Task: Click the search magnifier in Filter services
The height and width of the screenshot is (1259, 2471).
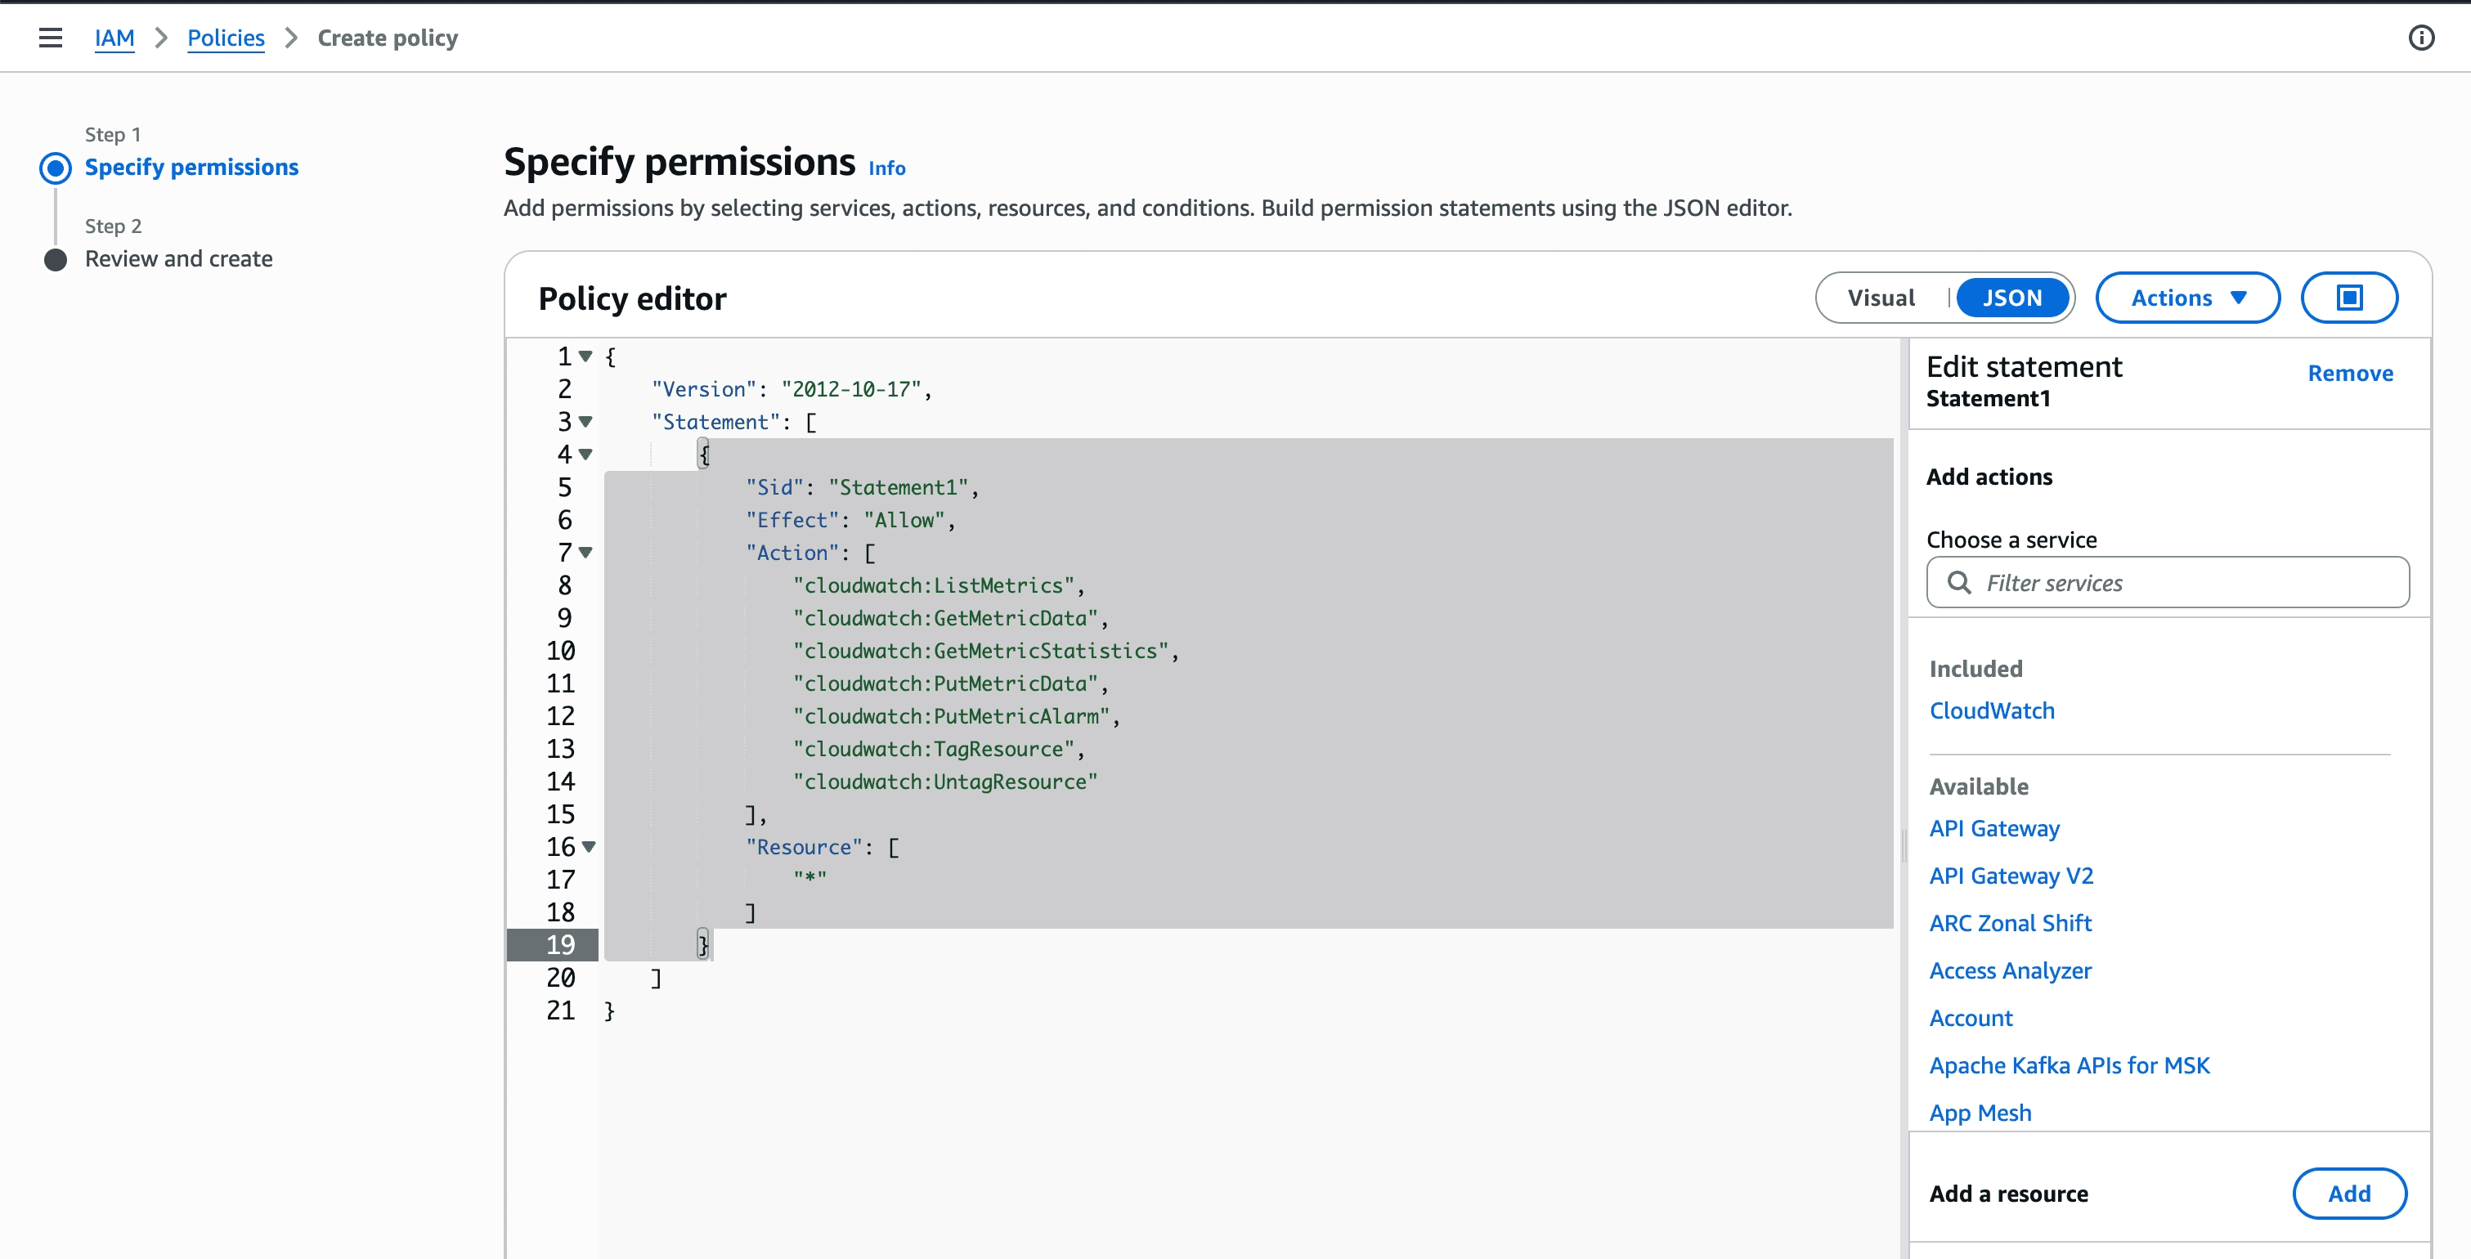Action: (x=1959, y=582)
